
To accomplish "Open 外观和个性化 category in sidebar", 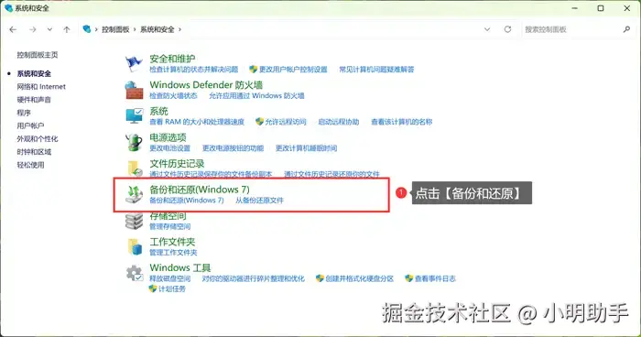I will pos(38,139).
